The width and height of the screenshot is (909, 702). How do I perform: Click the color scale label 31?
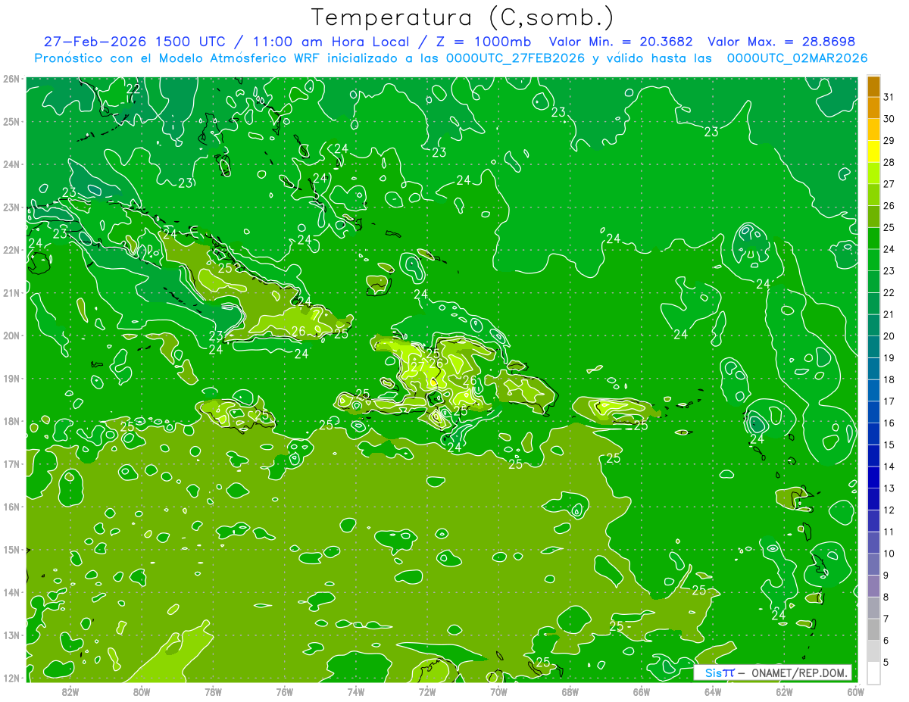pos(889,96)
